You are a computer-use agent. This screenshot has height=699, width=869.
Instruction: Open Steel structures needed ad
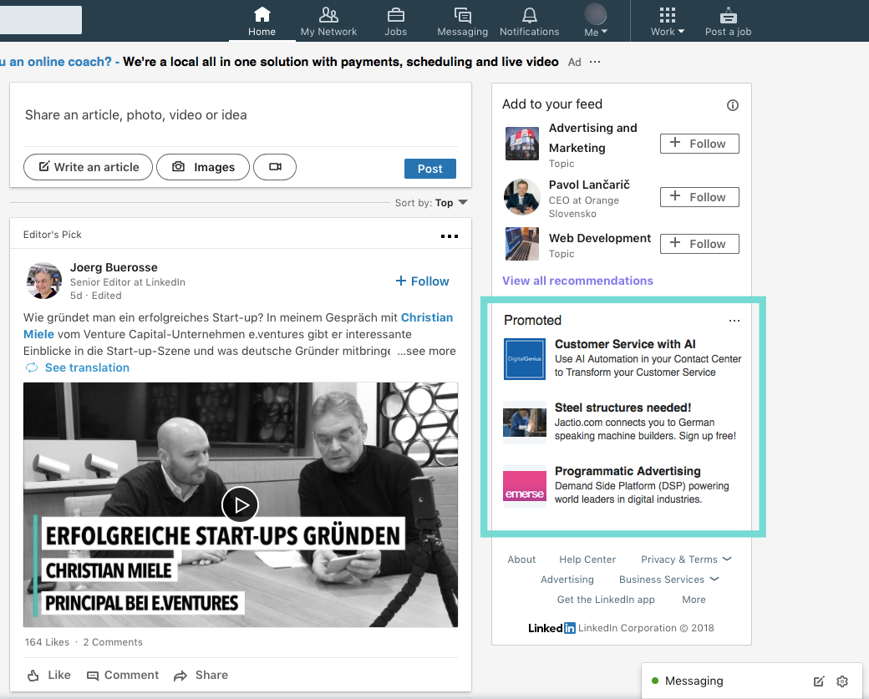pos(623,408)
